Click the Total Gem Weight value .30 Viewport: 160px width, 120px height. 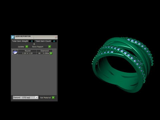pos(32,41)
